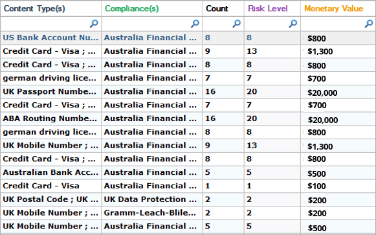This screenshot has height=235, width=376.
Task: Select the 'ABA Routing Numbe...' cell
Action: [x=51, y=118]
